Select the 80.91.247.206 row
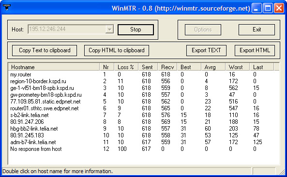The height and width of the screenshot is (177, 287). coord(144,122)
